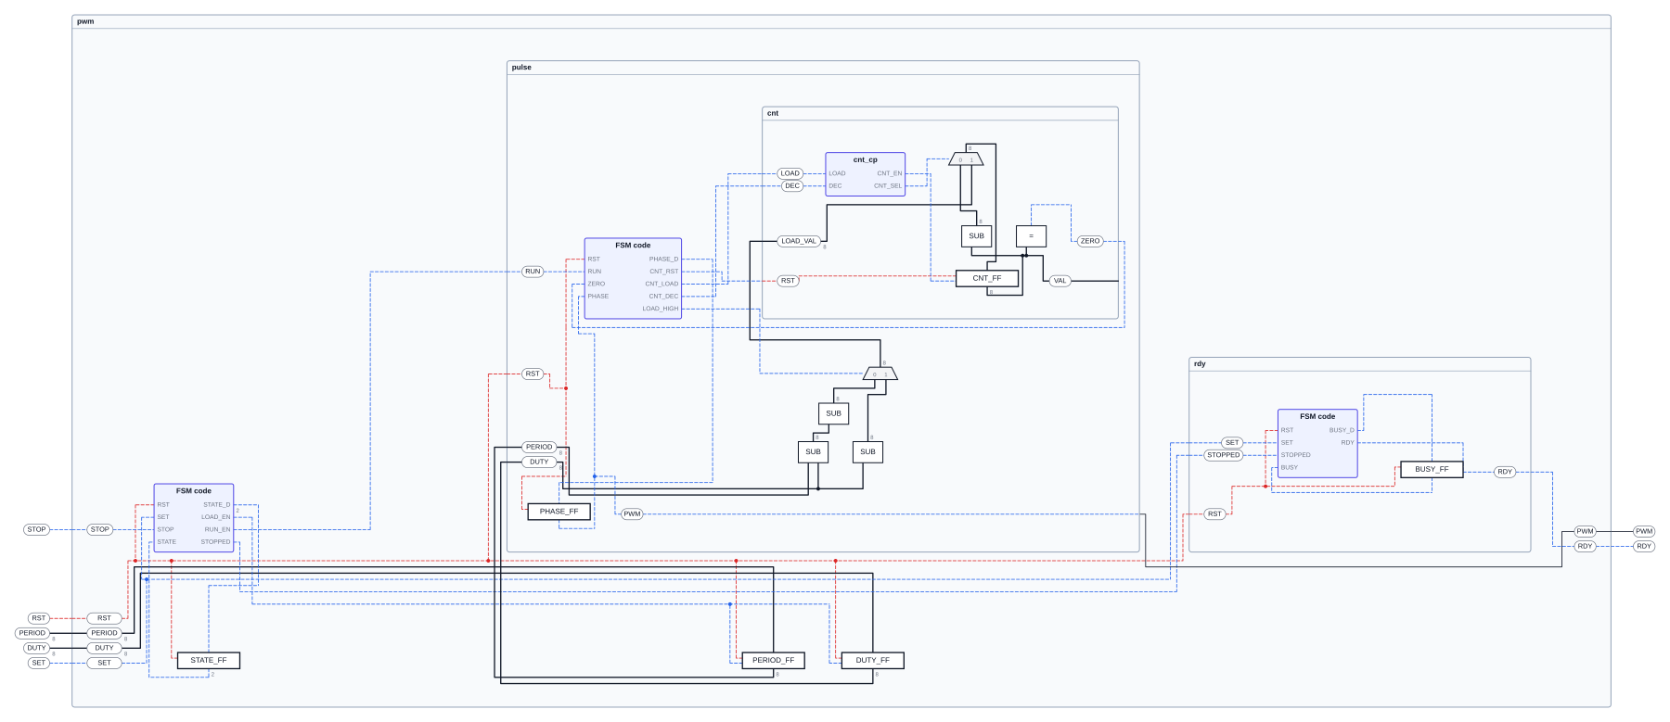Click the CNT_EN port on cnt_cp
Screen dimensions: 1670x722
[x=889, y=173]
